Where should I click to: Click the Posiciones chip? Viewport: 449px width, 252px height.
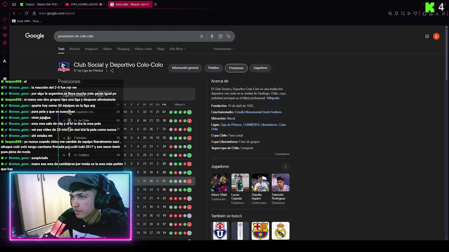click(236, 68)
